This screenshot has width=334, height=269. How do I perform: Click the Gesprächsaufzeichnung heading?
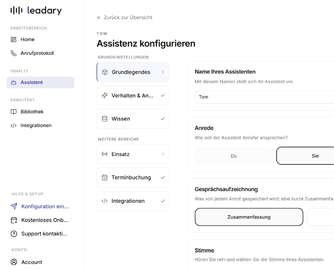tap(226, 189)
